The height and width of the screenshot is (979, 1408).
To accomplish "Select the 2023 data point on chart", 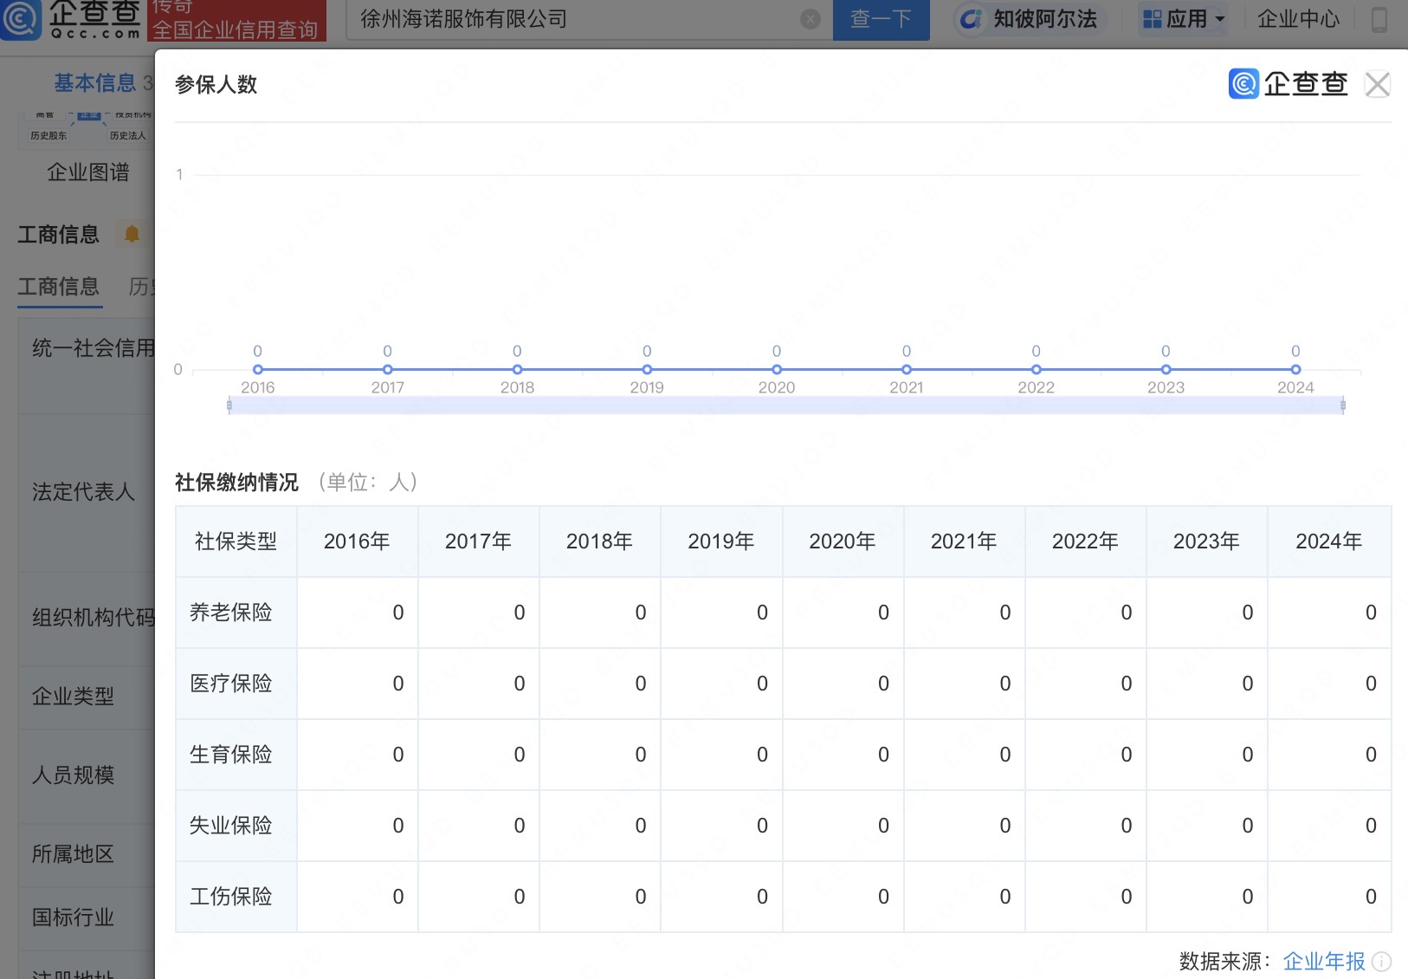I will coord(1166,369).
